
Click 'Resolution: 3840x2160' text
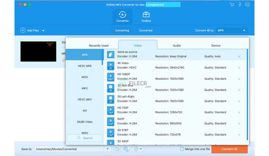tap(170, 67)
